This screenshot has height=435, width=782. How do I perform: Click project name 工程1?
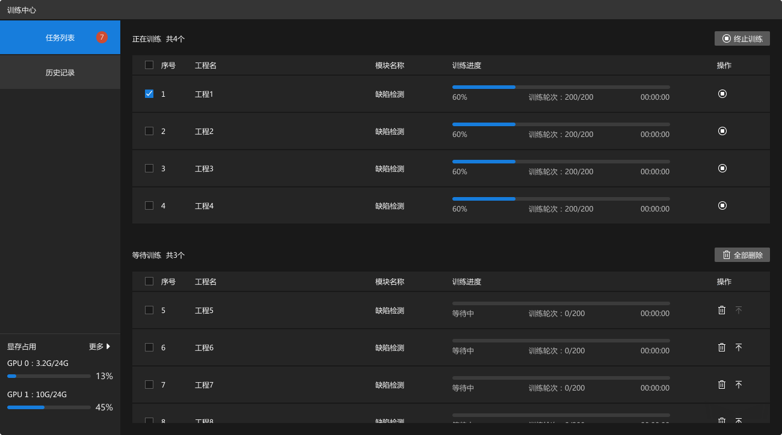point(204,94)
